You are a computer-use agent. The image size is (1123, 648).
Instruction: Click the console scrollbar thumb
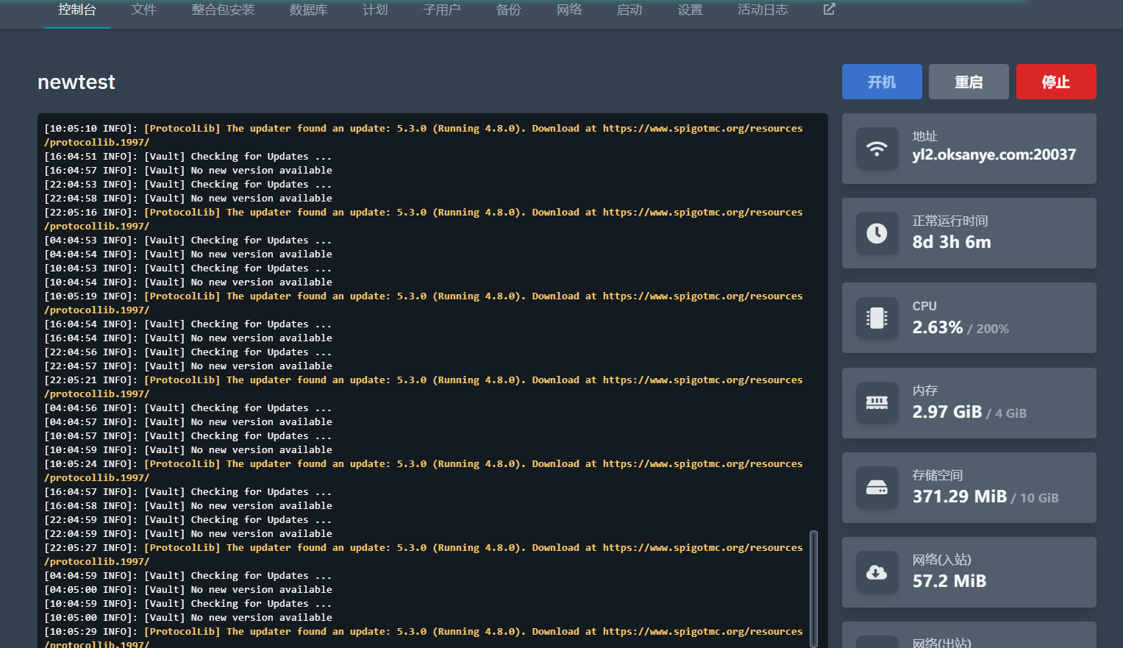point(813,588)
